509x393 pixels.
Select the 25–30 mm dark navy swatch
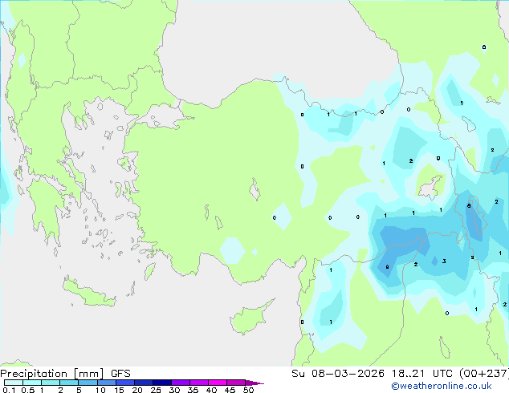pyautogui.click(x=161, y=383)
